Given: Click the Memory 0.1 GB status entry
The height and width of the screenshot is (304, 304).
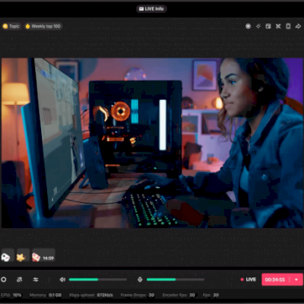Looking at the screenshot, I should [46, 295].
